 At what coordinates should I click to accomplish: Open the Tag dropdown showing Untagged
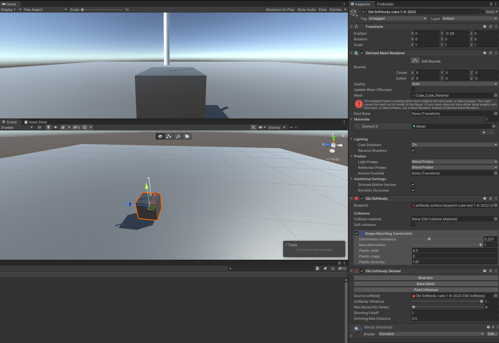pos(397,18)
